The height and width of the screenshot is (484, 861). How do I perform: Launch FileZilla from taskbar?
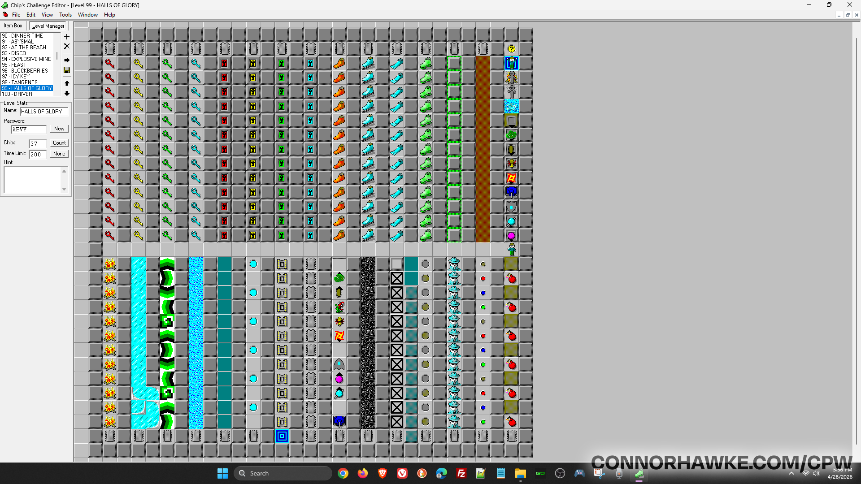click(461, 473)
